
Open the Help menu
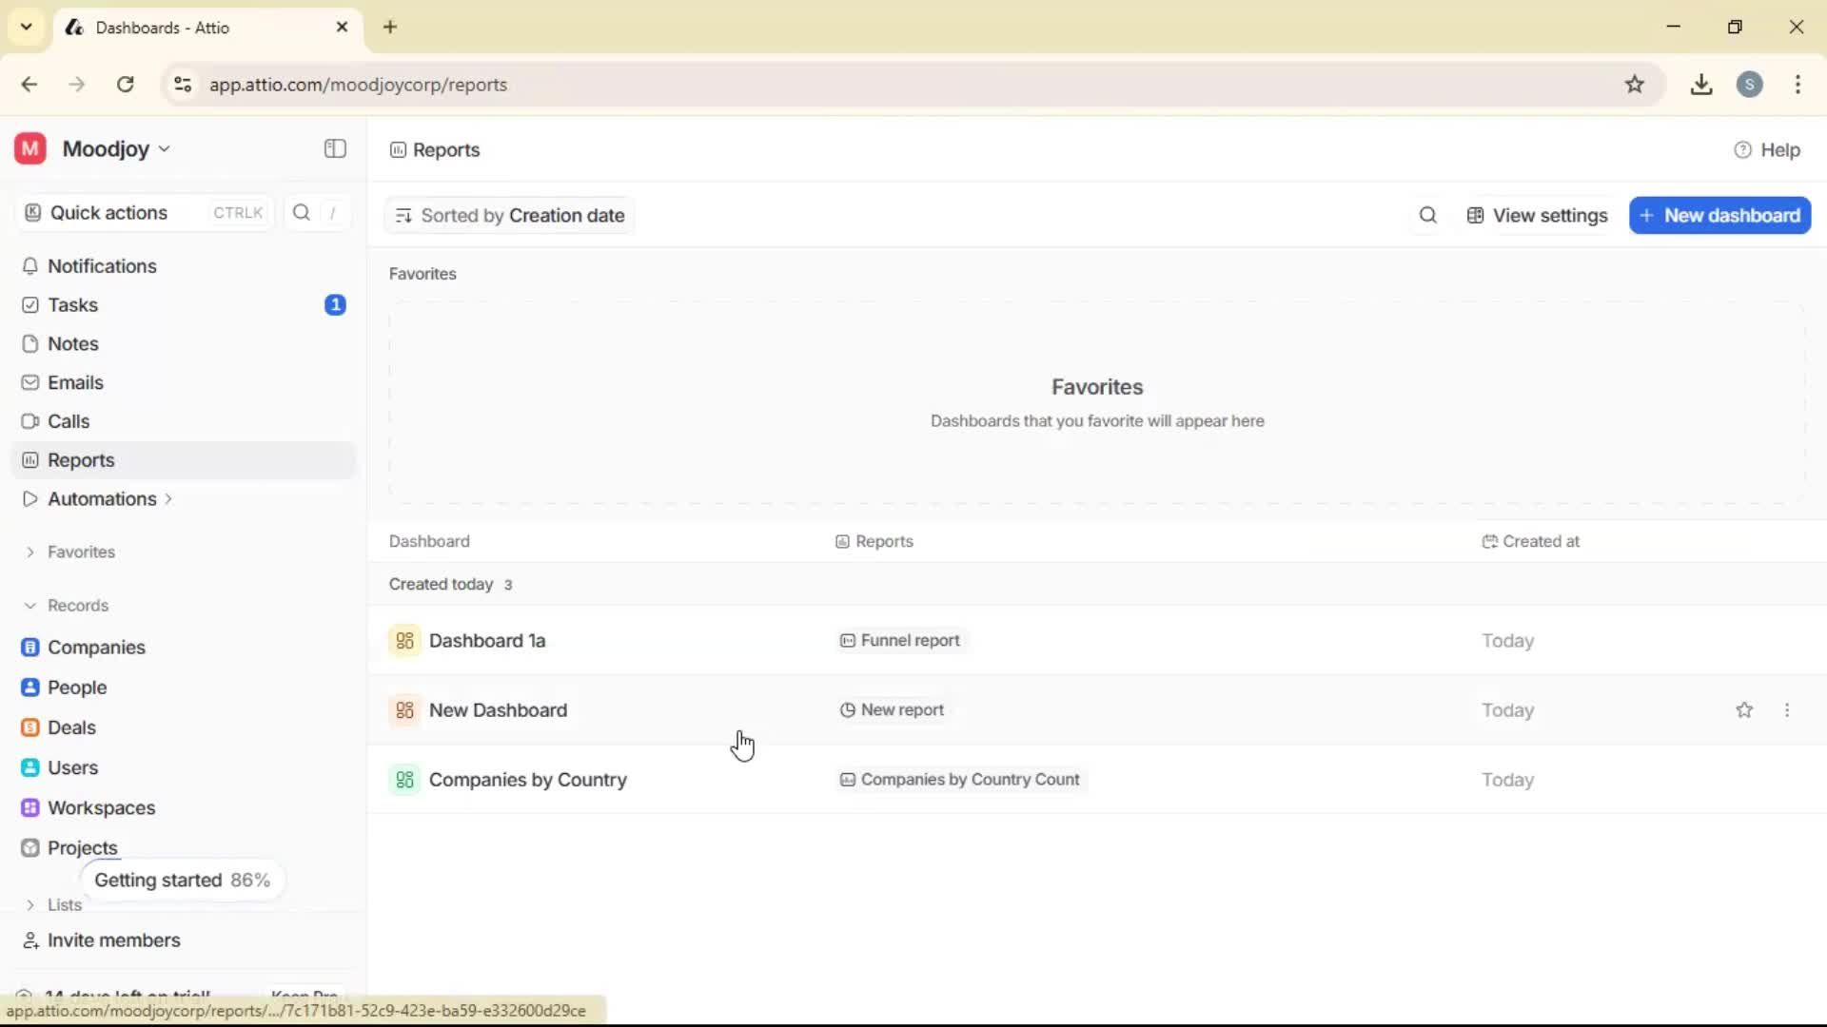(x=1768, y=149)
